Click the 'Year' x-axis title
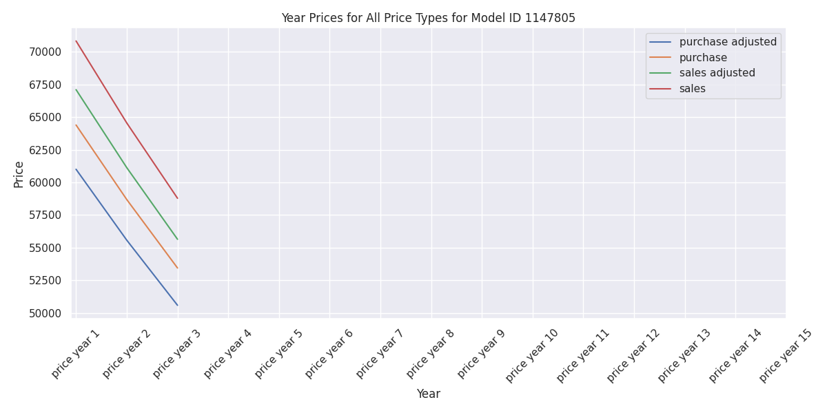 [428, 394]
